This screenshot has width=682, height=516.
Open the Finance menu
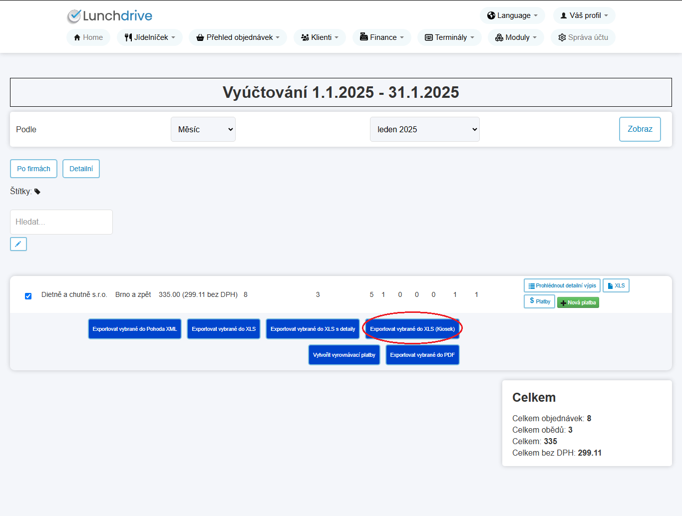coord(382,37)
